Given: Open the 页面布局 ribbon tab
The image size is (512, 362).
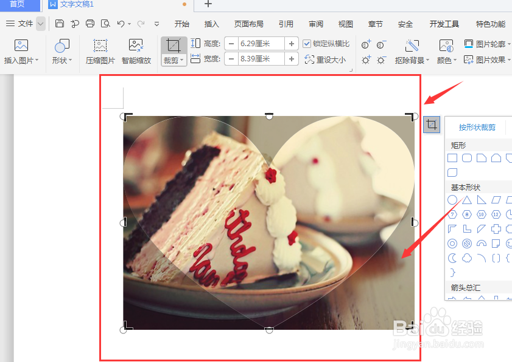Looking at the screenshot, I should (x=249, y=24).
